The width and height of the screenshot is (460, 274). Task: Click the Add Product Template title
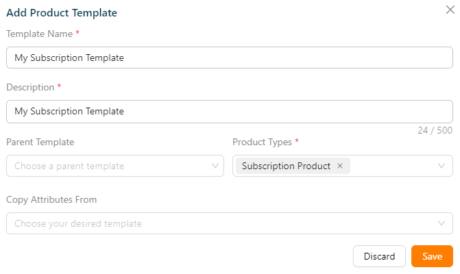point(62,12)
